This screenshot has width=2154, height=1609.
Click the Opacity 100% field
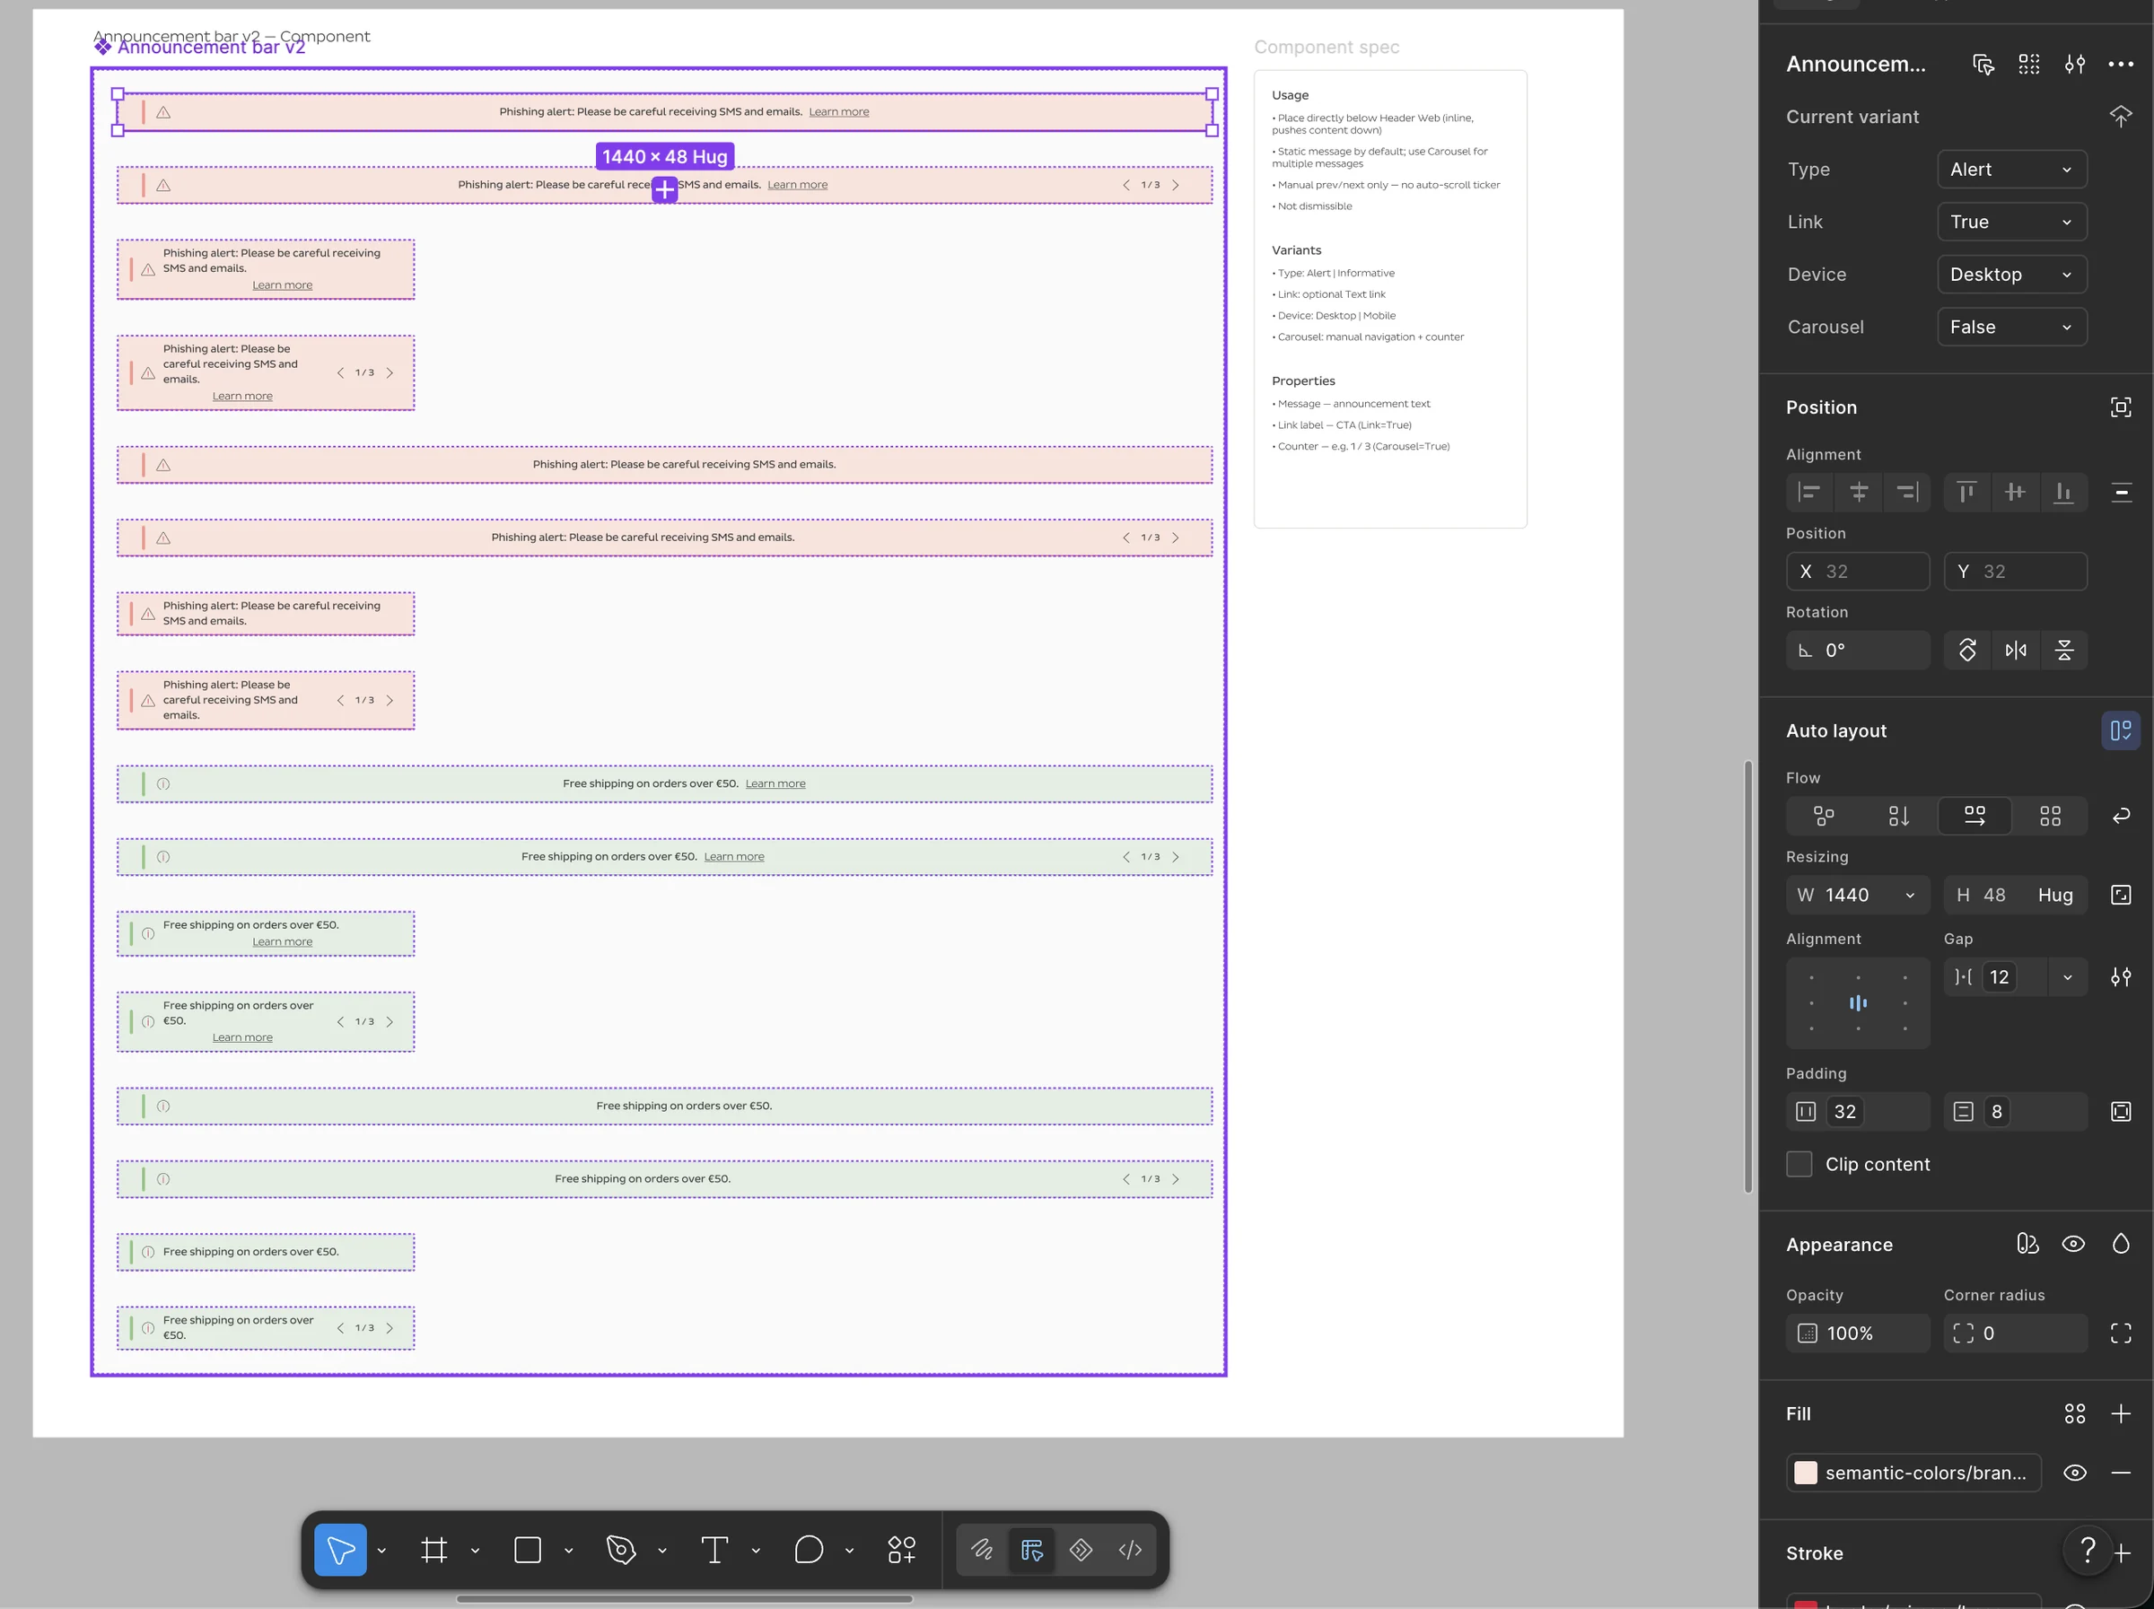pyautogui.click(x=1858, y=1334)
